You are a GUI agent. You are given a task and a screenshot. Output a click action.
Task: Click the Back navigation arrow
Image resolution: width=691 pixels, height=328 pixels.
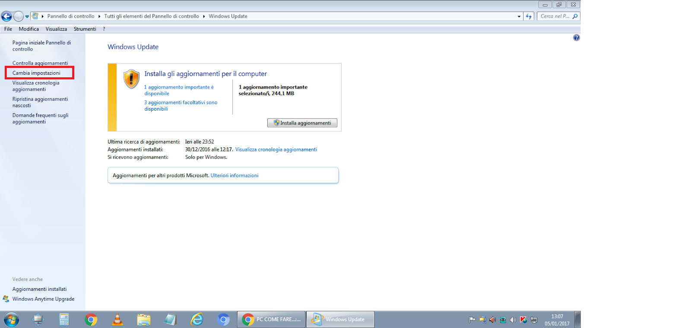(6, 16)
